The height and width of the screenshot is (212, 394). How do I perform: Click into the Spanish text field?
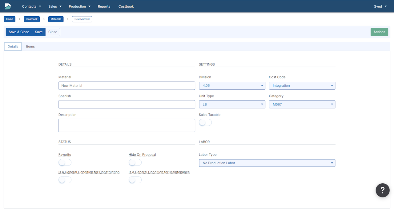click(127, 104)
